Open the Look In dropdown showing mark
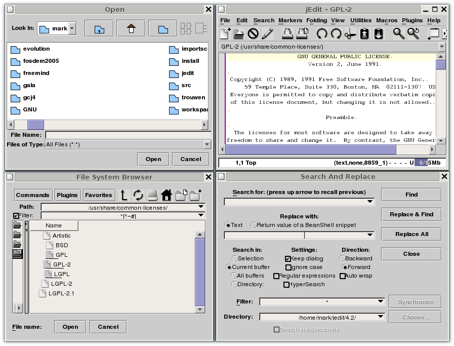Viewport: 454px width, 346px height. [x=72, y=28]
